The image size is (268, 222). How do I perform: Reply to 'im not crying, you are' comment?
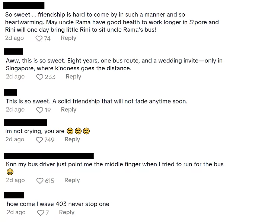point(72,139)
